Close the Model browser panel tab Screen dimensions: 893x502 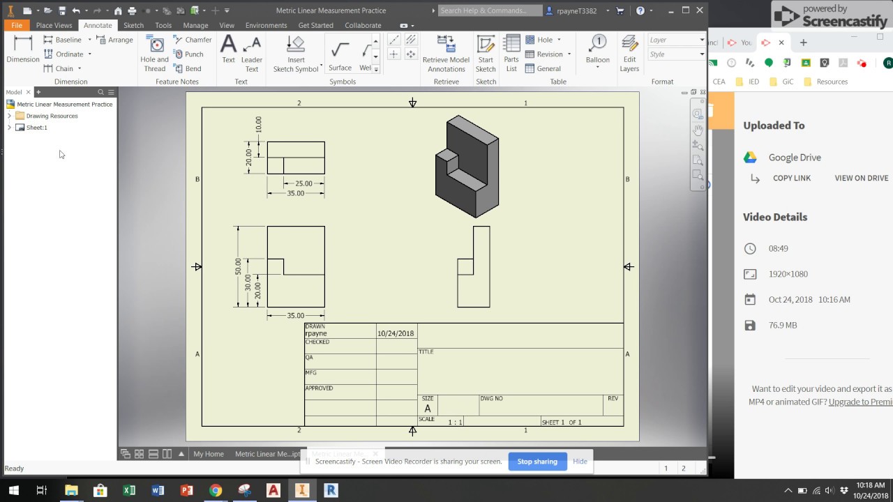29,92
